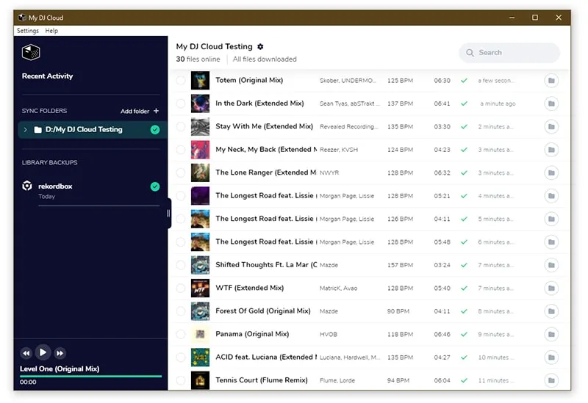Click the rekordbox backup icon
The width and height of the screenshot is (588, 403).
pyautogui.click(x=27, y=186)
